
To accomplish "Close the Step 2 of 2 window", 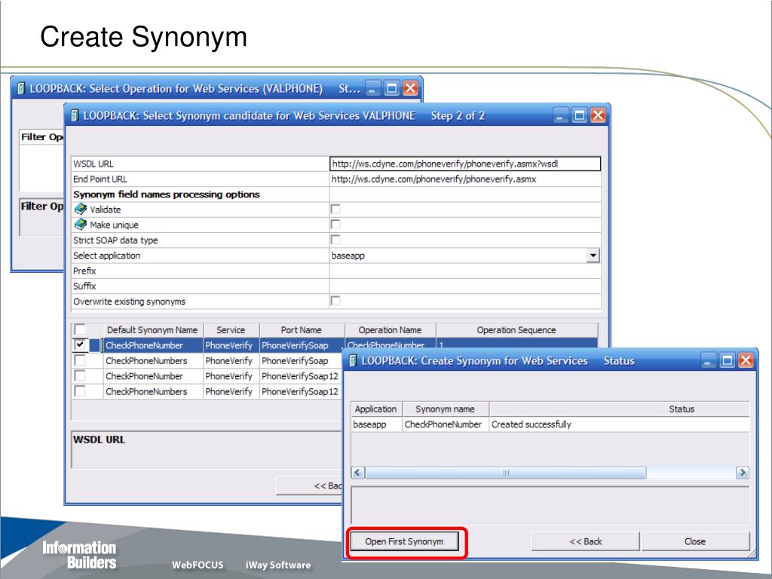I will tap(598, 115).
